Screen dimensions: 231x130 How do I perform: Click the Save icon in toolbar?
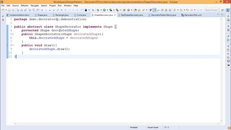coord(9,10)
